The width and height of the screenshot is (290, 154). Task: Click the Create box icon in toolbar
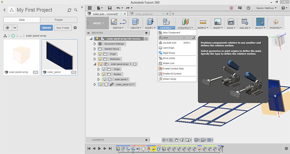136,22
